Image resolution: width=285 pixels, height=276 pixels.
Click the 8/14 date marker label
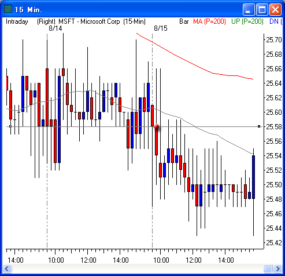pyautogui.click(x=55, y=28)
